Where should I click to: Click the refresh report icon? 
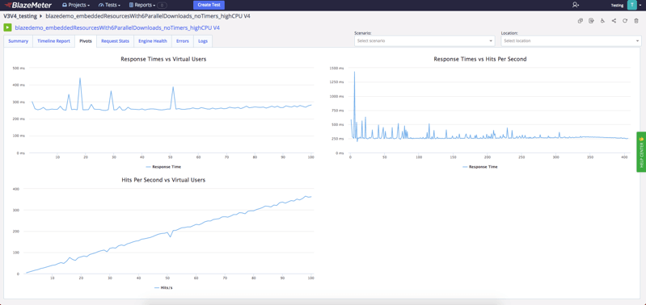[x=625, y=21]
